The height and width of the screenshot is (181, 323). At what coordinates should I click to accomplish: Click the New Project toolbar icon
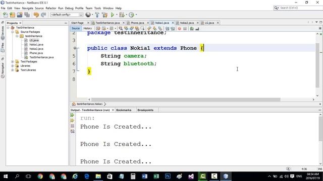tap(12, 15)
